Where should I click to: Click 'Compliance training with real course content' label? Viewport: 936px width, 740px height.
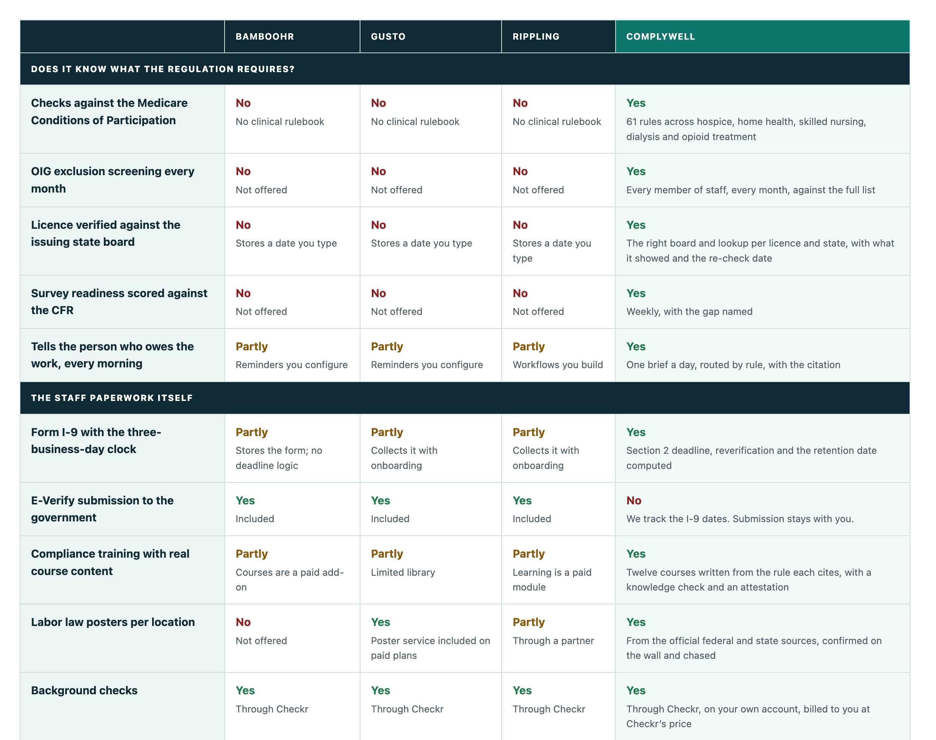point(110,562)
